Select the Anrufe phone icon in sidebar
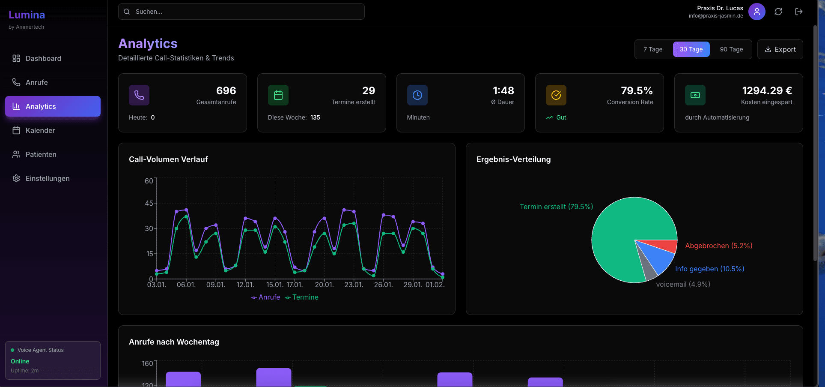The width and height of the screenshot is (825, 387). coord(16,82)
